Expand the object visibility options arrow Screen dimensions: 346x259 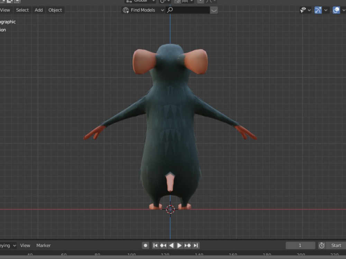point(309,10)
